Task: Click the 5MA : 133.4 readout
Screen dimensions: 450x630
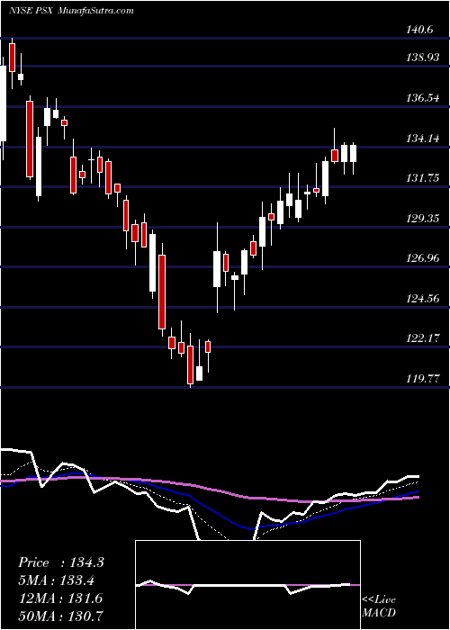Action: coord(58,580)
